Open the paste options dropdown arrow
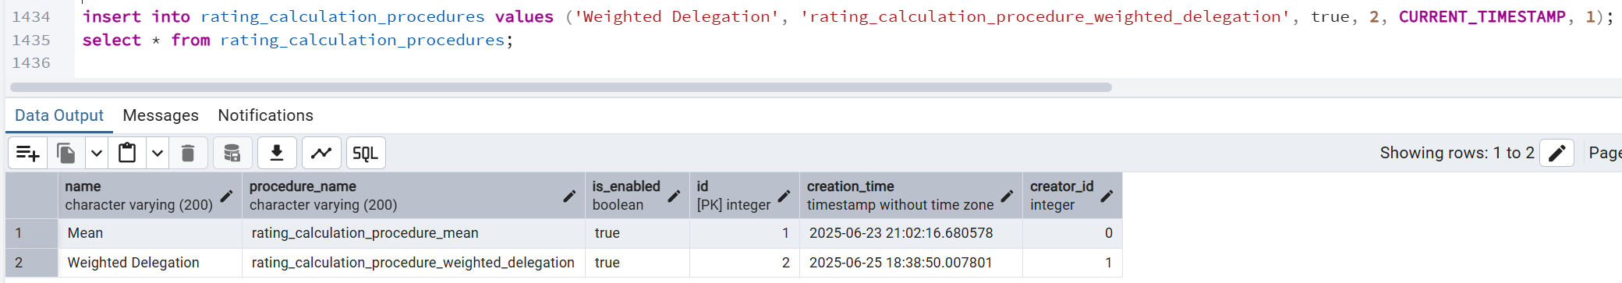1622x283 pixels. (x=158, y=153)
